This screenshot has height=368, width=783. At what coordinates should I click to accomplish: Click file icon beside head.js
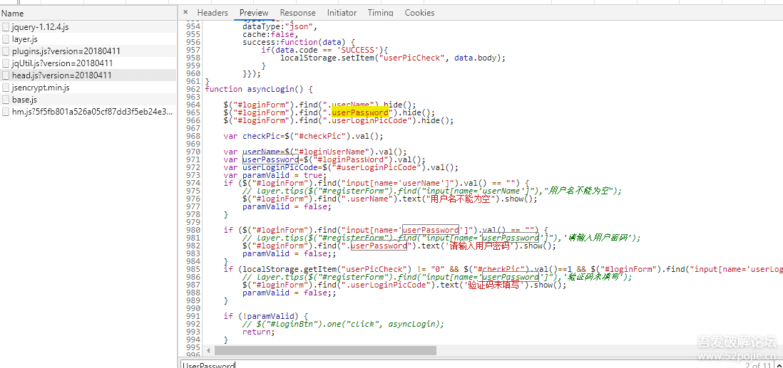(6, 75)
